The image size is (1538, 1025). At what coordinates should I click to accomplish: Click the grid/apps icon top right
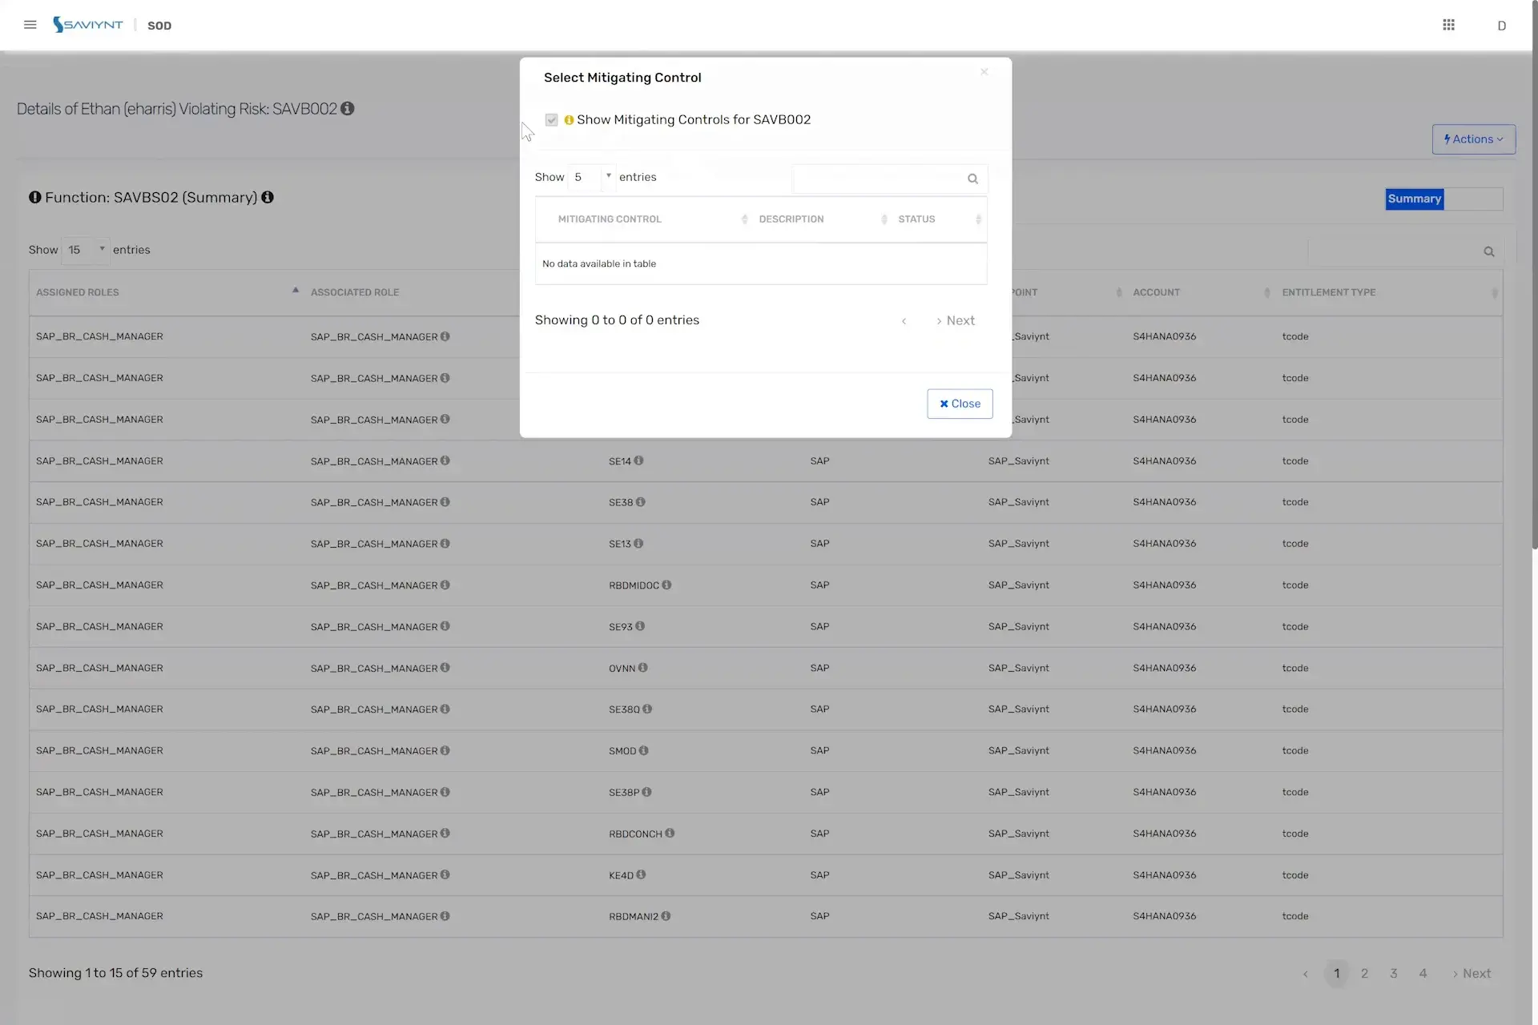tap(1449, 24)
